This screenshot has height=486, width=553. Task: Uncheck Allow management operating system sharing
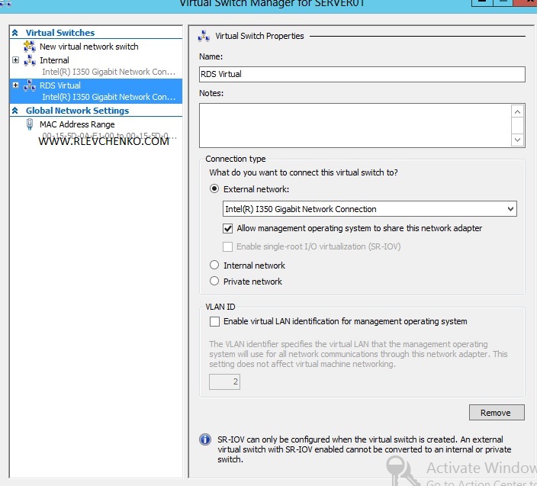[x=227, y=228]
